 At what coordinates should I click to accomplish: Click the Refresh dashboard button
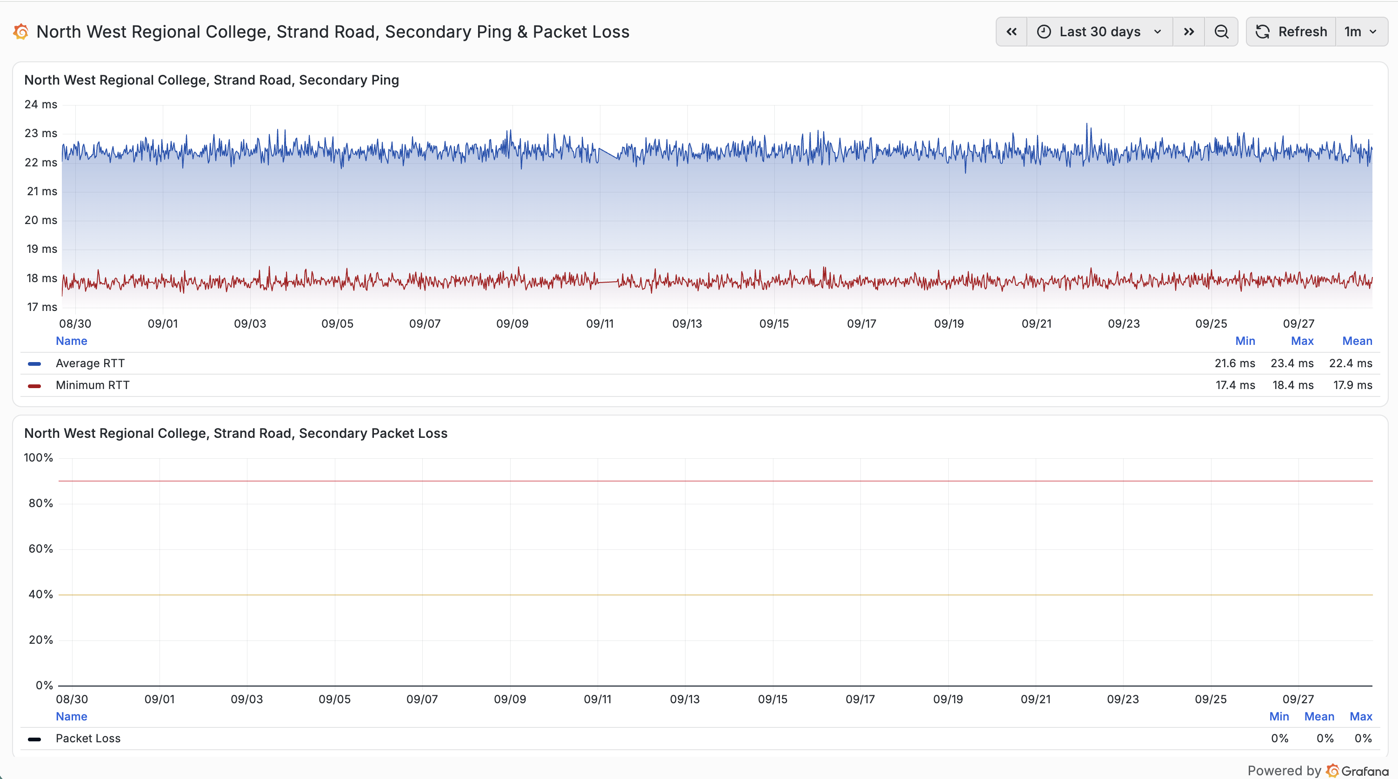[x=1291, y=32]
